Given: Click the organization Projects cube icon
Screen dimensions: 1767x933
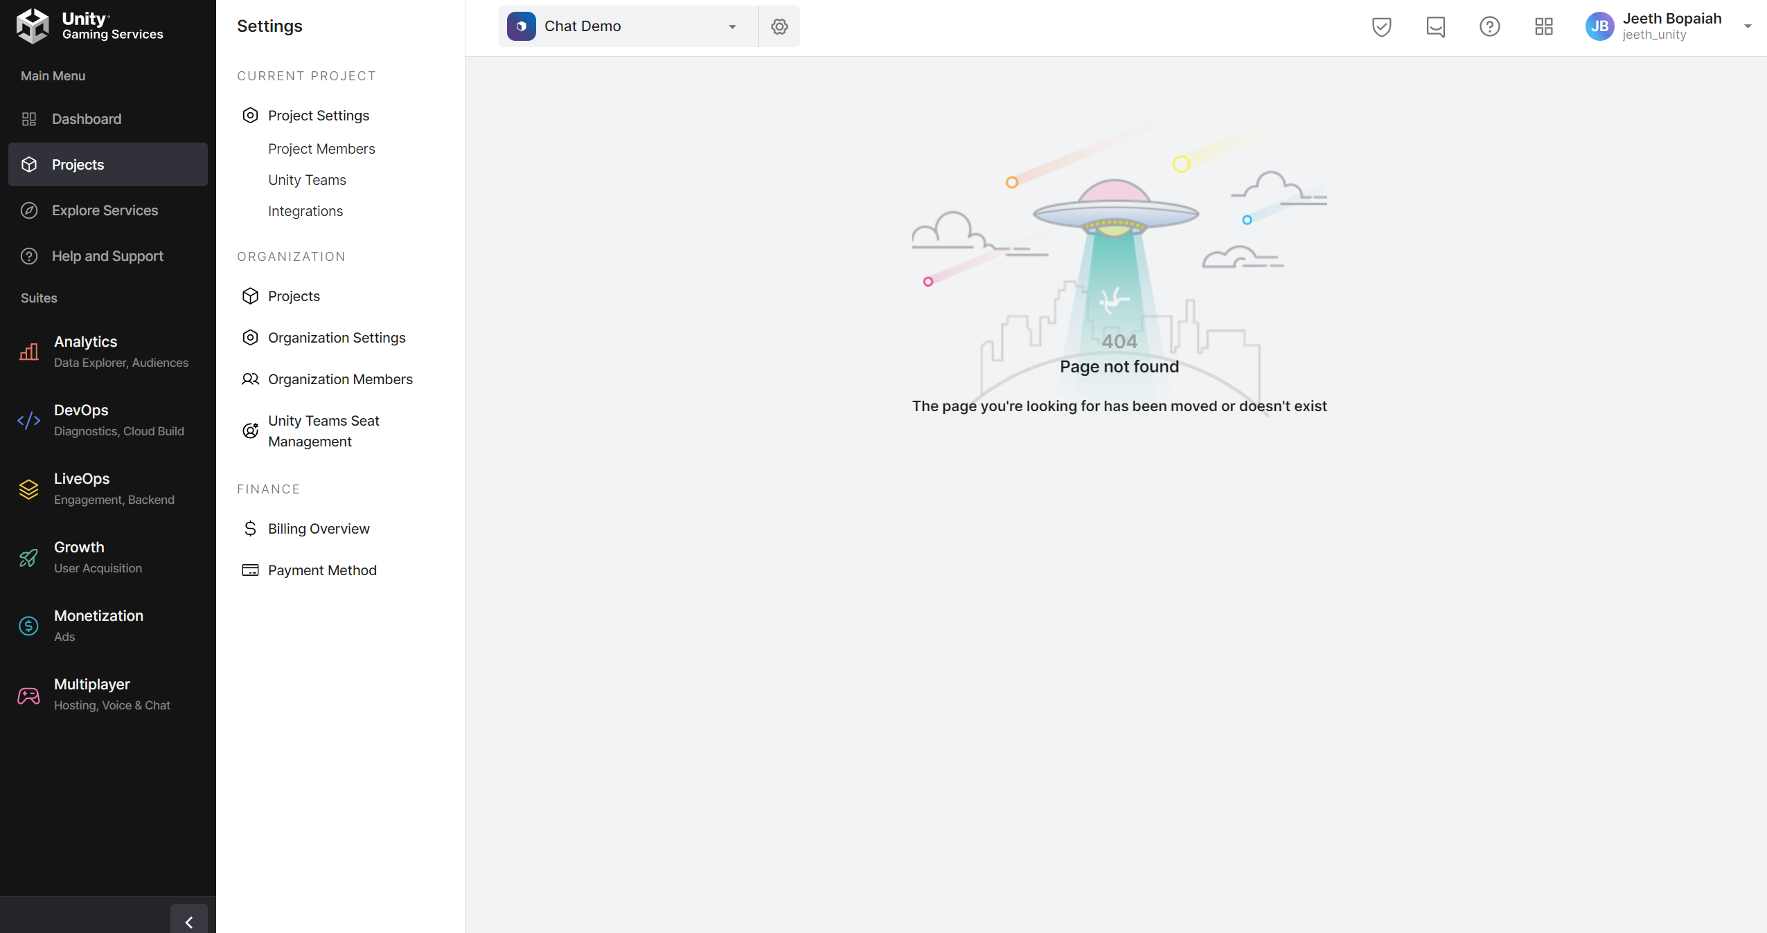Looking at the screenshot, I should (x=250, y=296).
